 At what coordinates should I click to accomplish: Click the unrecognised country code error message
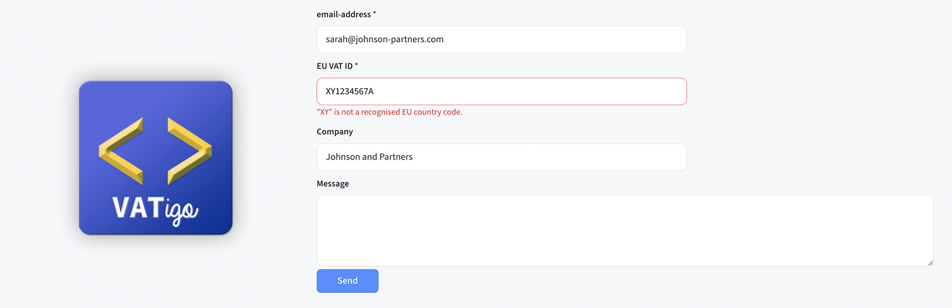click(389, 112)
